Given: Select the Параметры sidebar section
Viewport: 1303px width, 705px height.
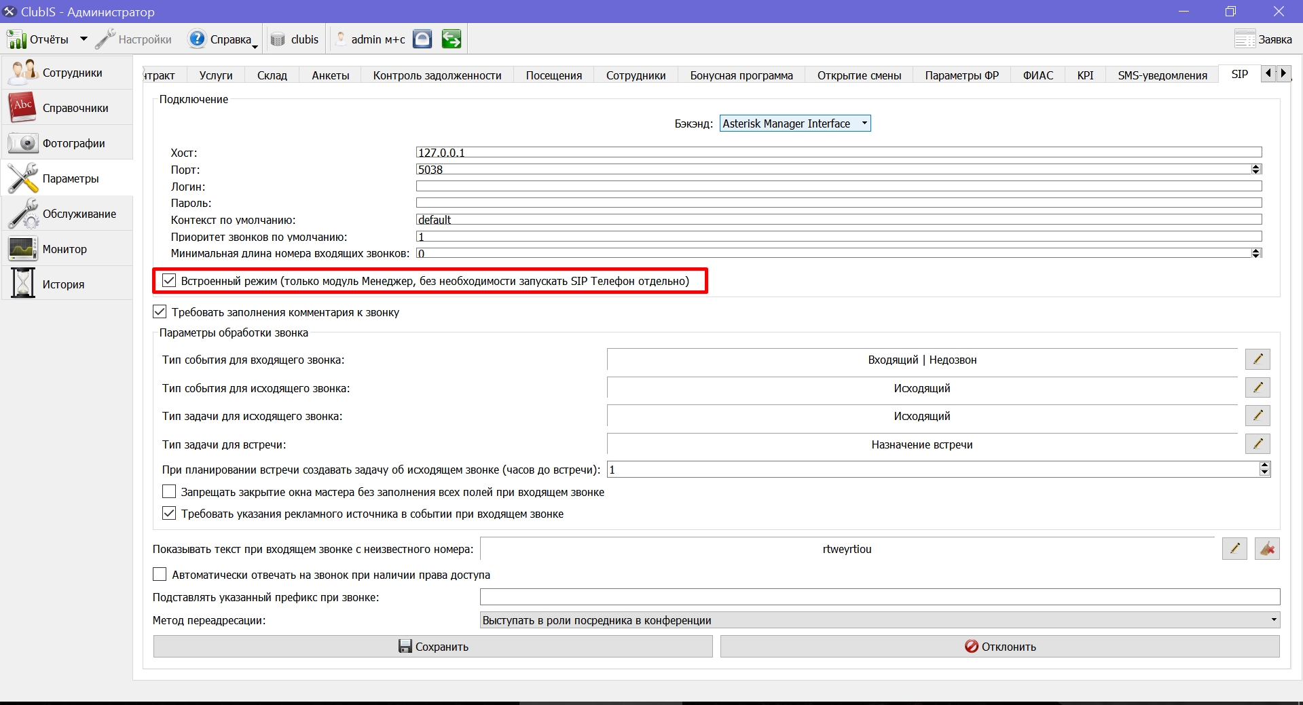Looking at the screenshot, I should tap(67, 178).
